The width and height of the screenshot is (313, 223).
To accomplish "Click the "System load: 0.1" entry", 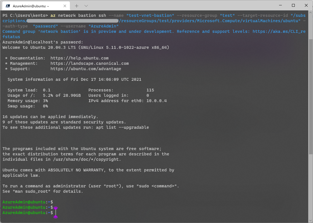I will [29, 90].
